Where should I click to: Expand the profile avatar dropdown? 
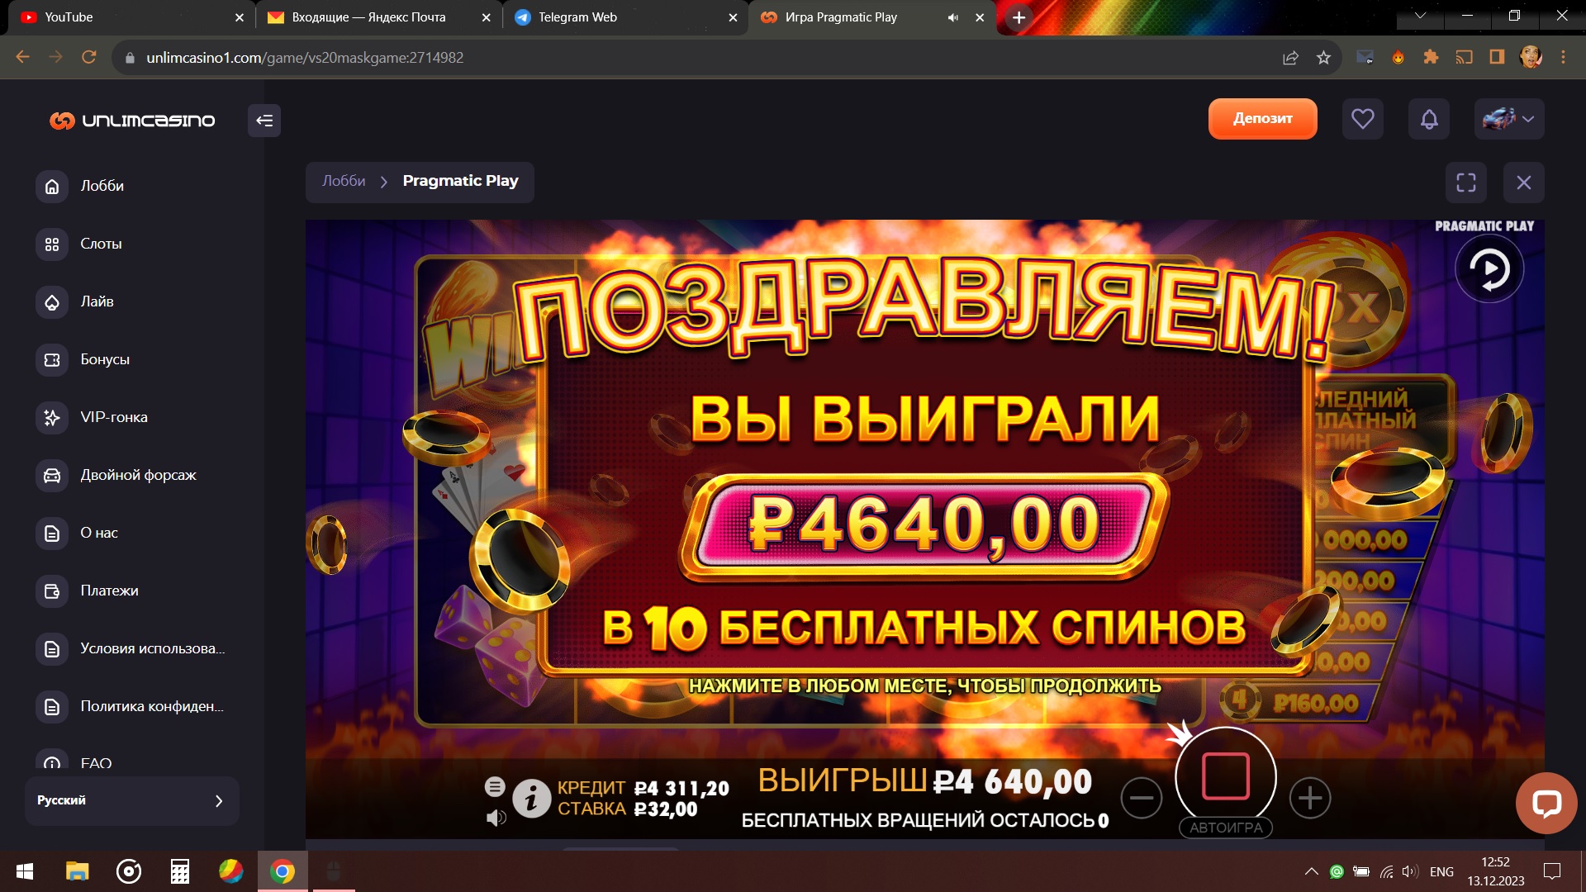coord(1509,119)
